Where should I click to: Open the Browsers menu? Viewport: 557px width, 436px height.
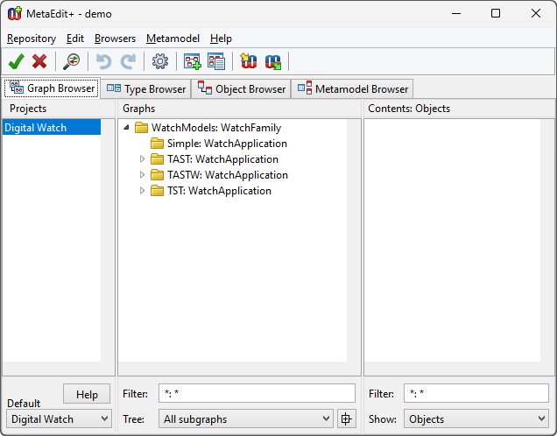click(115, 39)
